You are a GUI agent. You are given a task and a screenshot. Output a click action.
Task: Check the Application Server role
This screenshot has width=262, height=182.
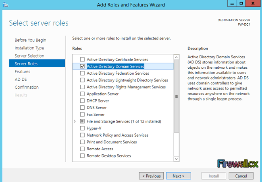pyautogui.click(x=82, y=94)
